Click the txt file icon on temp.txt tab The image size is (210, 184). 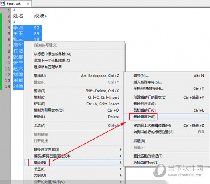[x=3, y=3]
